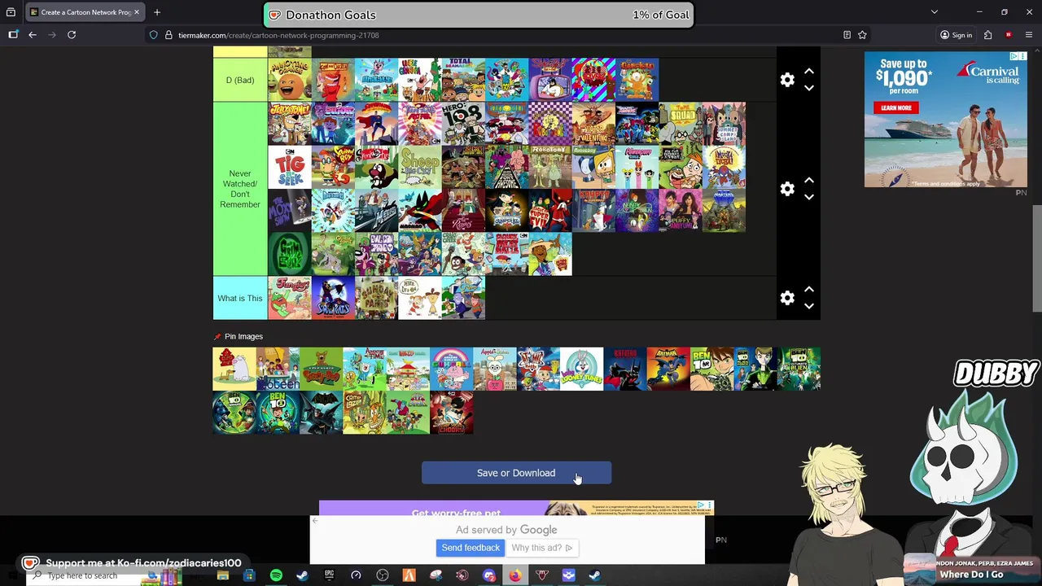
Task: Select the Moxy Show thumbnail
Action: click(290, 211)
